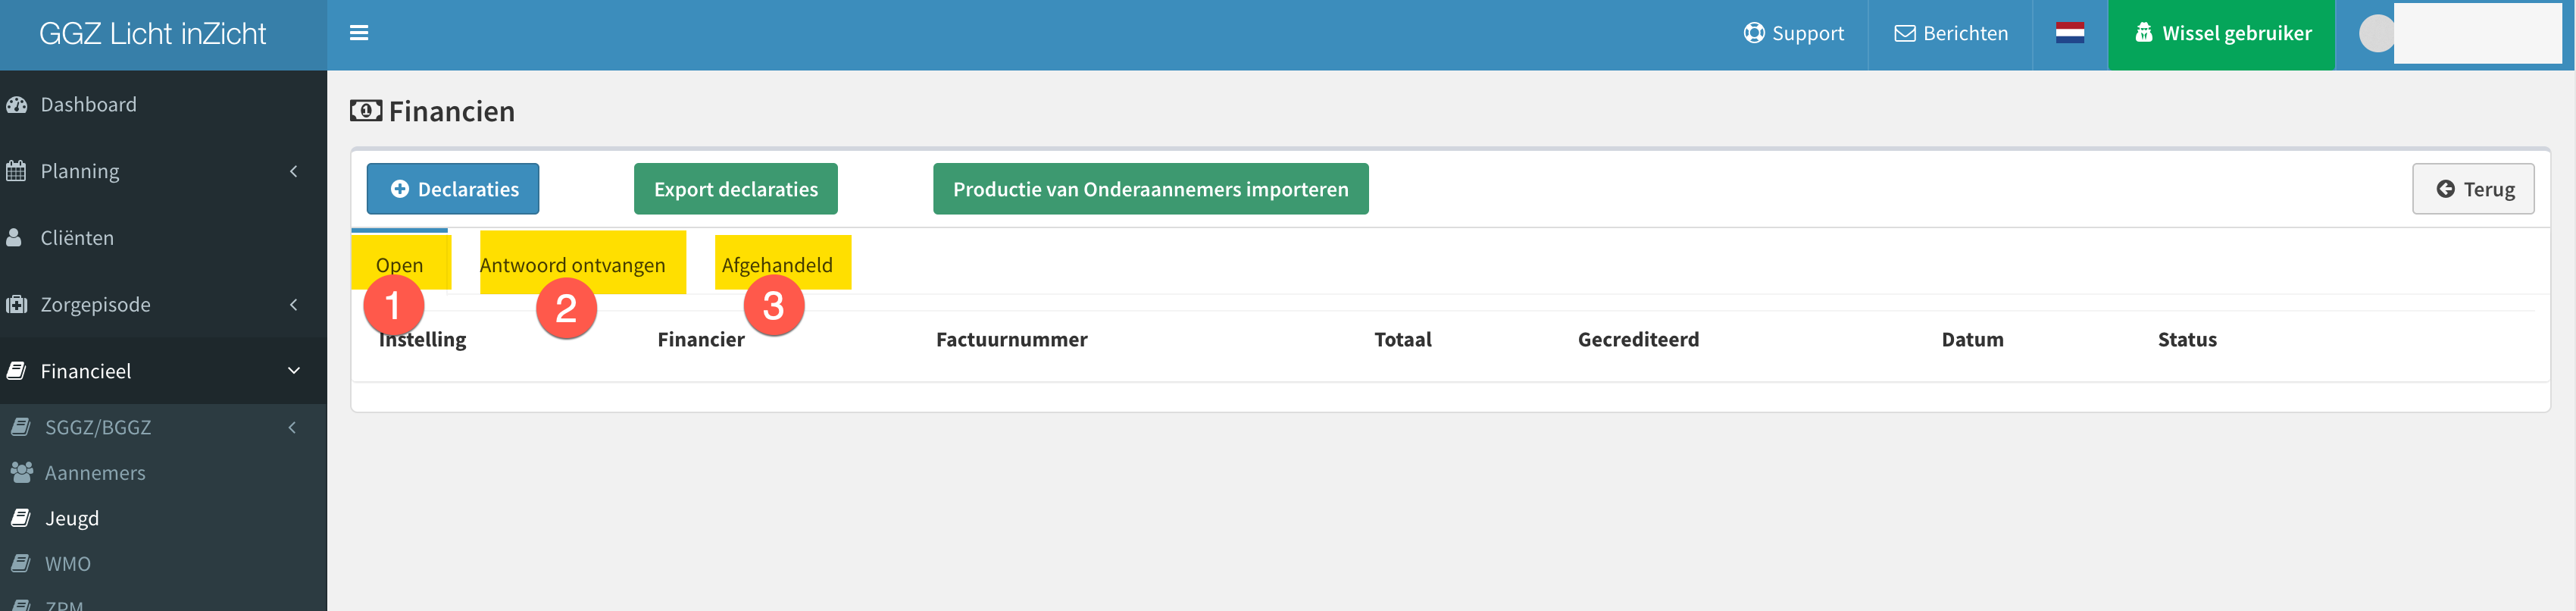
Task: Click the Export declaraties button
Action: [x=736, y=189]
